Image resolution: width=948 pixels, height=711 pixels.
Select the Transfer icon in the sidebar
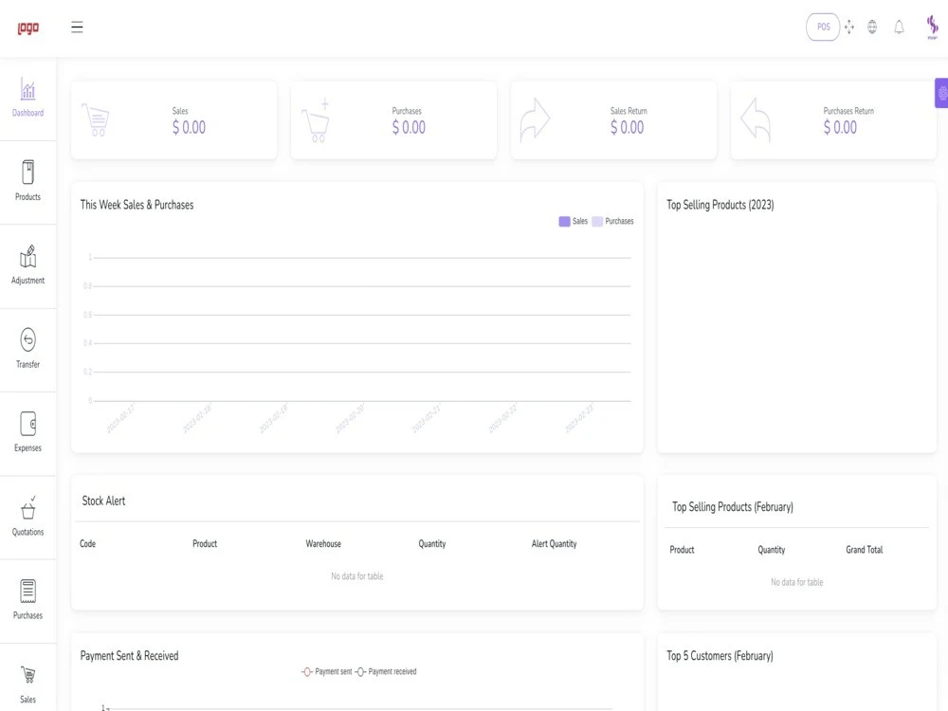click(28, 347)
